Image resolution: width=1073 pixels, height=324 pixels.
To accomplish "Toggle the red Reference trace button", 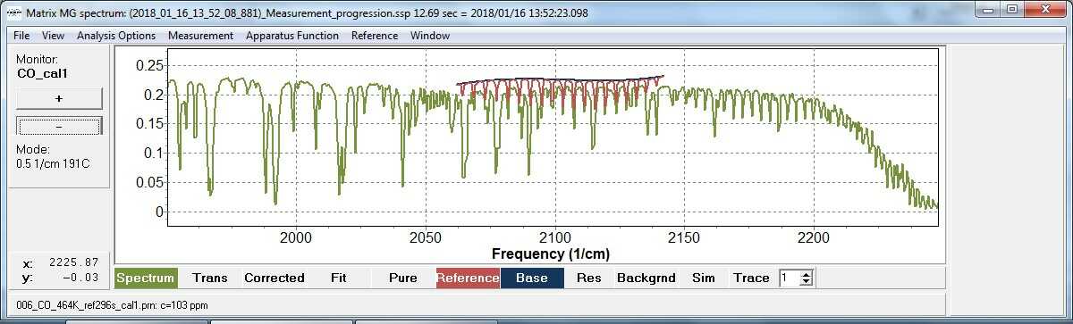I will click(x=468, y=278).
